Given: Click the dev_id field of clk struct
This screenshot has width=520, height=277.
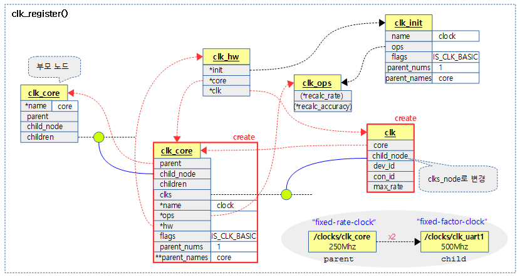Looking at the screenshot, I should click(x=390, y=166).
